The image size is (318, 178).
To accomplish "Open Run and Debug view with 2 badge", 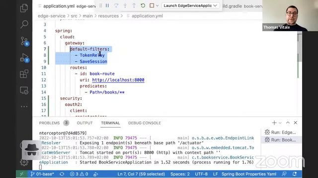I will [24, 58].
